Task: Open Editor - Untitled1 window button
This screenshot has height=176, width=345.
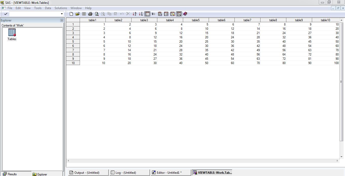Action: point(170,172)
